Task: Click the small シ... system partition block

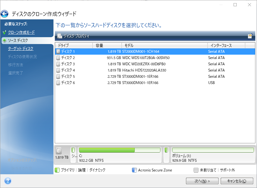Action: 73,155
